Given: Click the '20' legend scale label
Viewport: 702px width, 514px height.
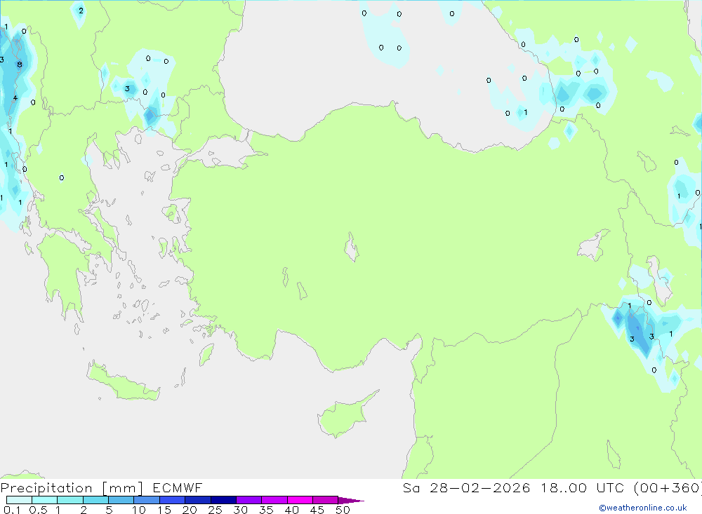Looking at the screenshot, I should (190, 510).
